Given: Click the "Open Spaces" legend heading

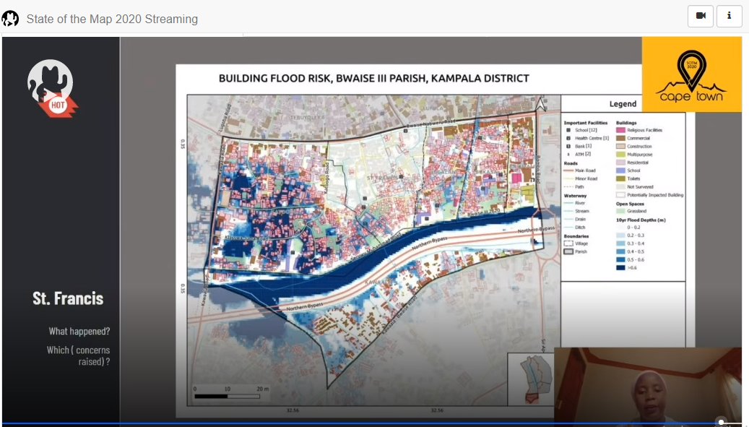Looking at the screenshot, I should (630, 204).
